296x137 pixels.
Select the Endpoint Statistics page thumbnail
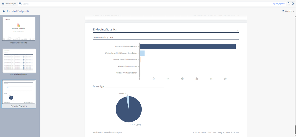tap(19, 92)
